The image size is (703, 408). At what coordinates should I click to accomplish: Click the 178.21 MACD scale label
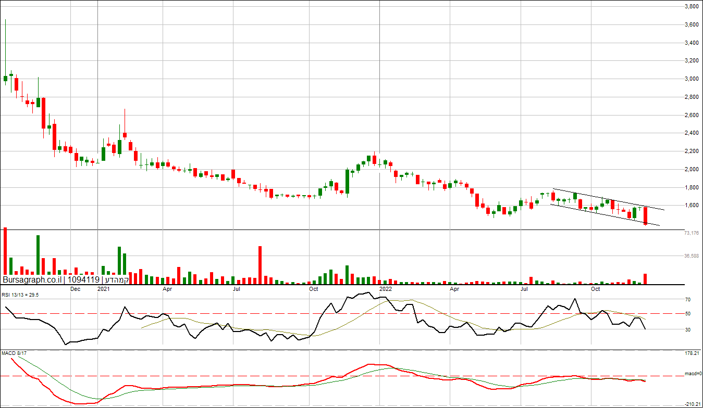point(692,354)
